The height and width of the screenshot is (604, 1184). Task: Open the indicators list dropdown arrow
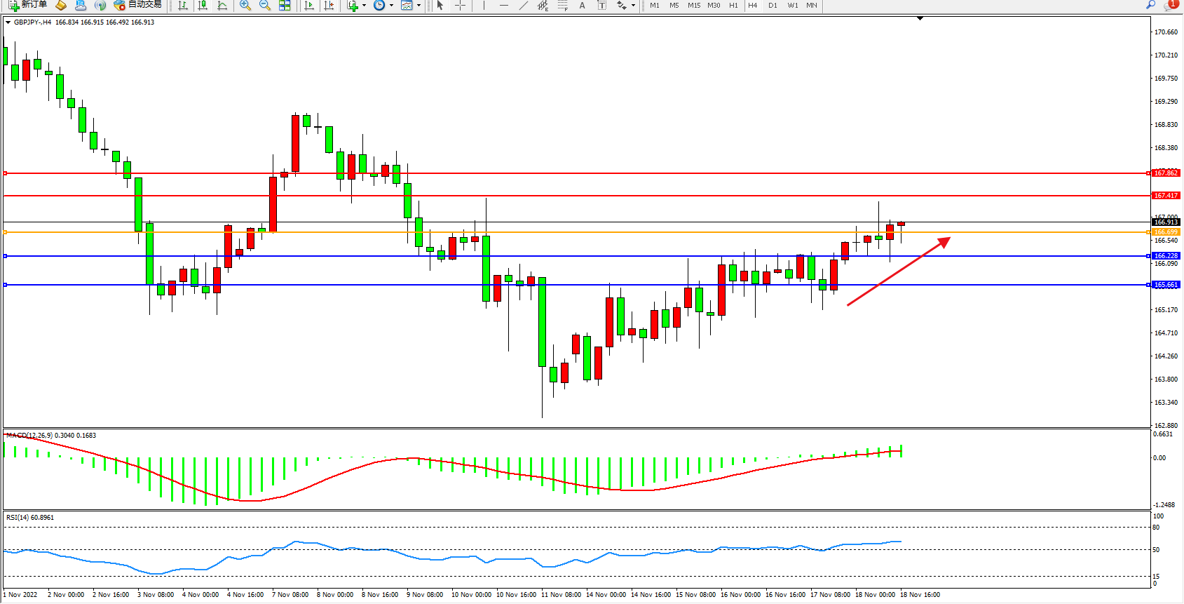click(364, 6)
